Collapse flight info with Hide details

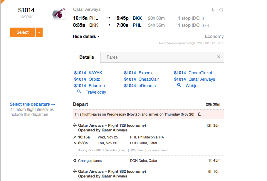click(x=86, y=36)
